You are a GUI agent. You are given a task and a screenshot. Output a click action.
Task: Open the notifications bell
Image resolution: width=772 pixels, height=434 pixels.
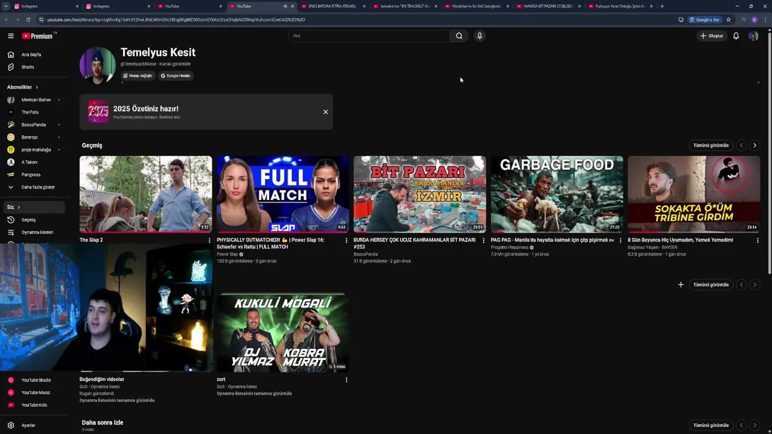coord(736,36)
